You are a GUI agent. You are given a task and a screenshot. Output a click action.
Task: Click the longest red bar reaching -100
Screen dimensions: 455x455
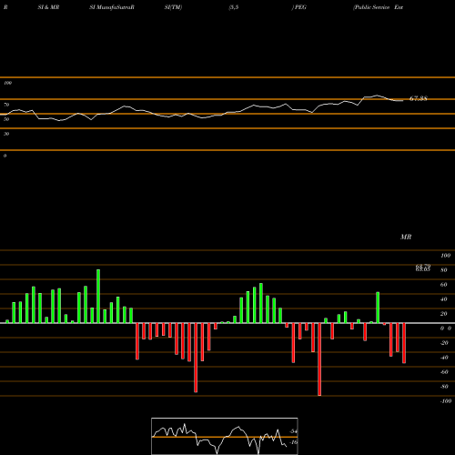pyautogui.click(x=319, y=359)
